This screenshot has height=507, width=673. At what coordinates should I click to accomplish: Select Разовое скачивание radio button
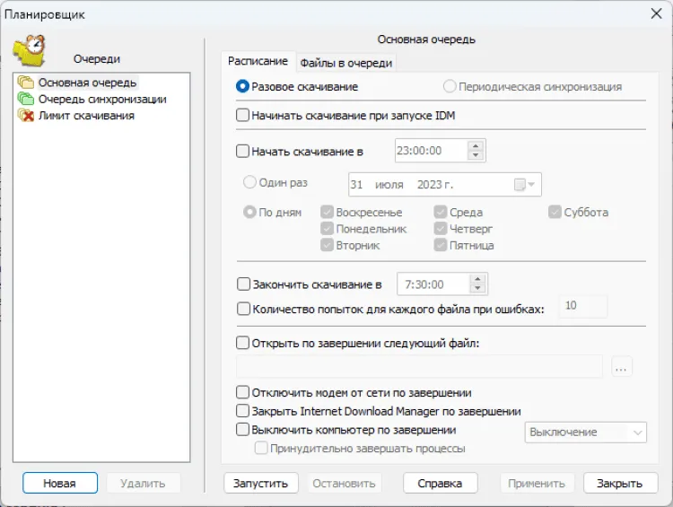242,87
